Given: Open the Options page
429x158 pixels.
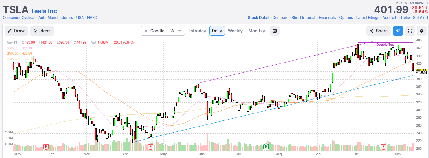Looking at the screenshot, I should tap(346, 18).
